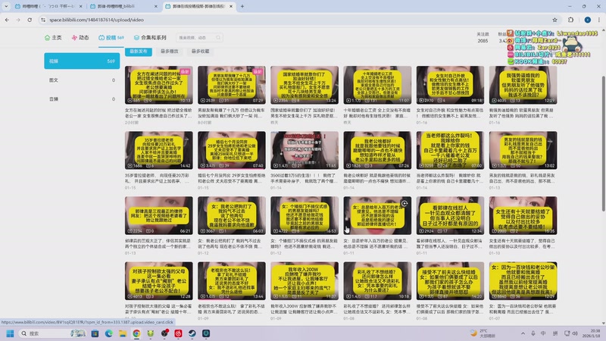This screenshot has width=606, height=341.
Task: Close the first browser tab
Action: [x=80, y=6]
